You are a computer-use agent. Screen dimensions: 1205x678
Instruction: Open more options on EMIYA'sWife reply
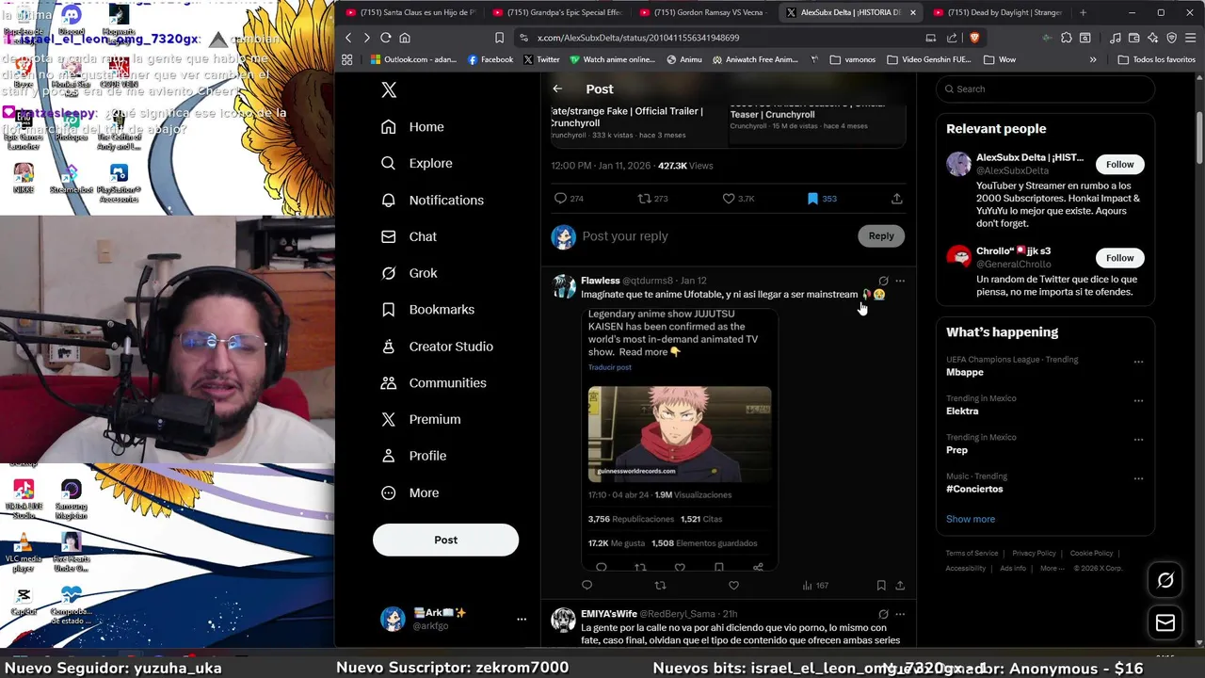tap(900, 614)
